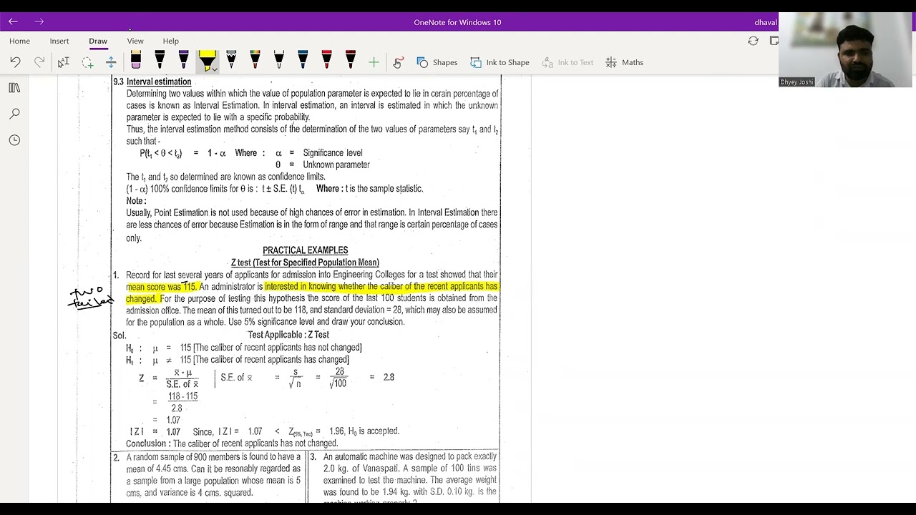916x515 pixels.
Task: Select the Insert or Remove Space tool
Action: point(111,62)
